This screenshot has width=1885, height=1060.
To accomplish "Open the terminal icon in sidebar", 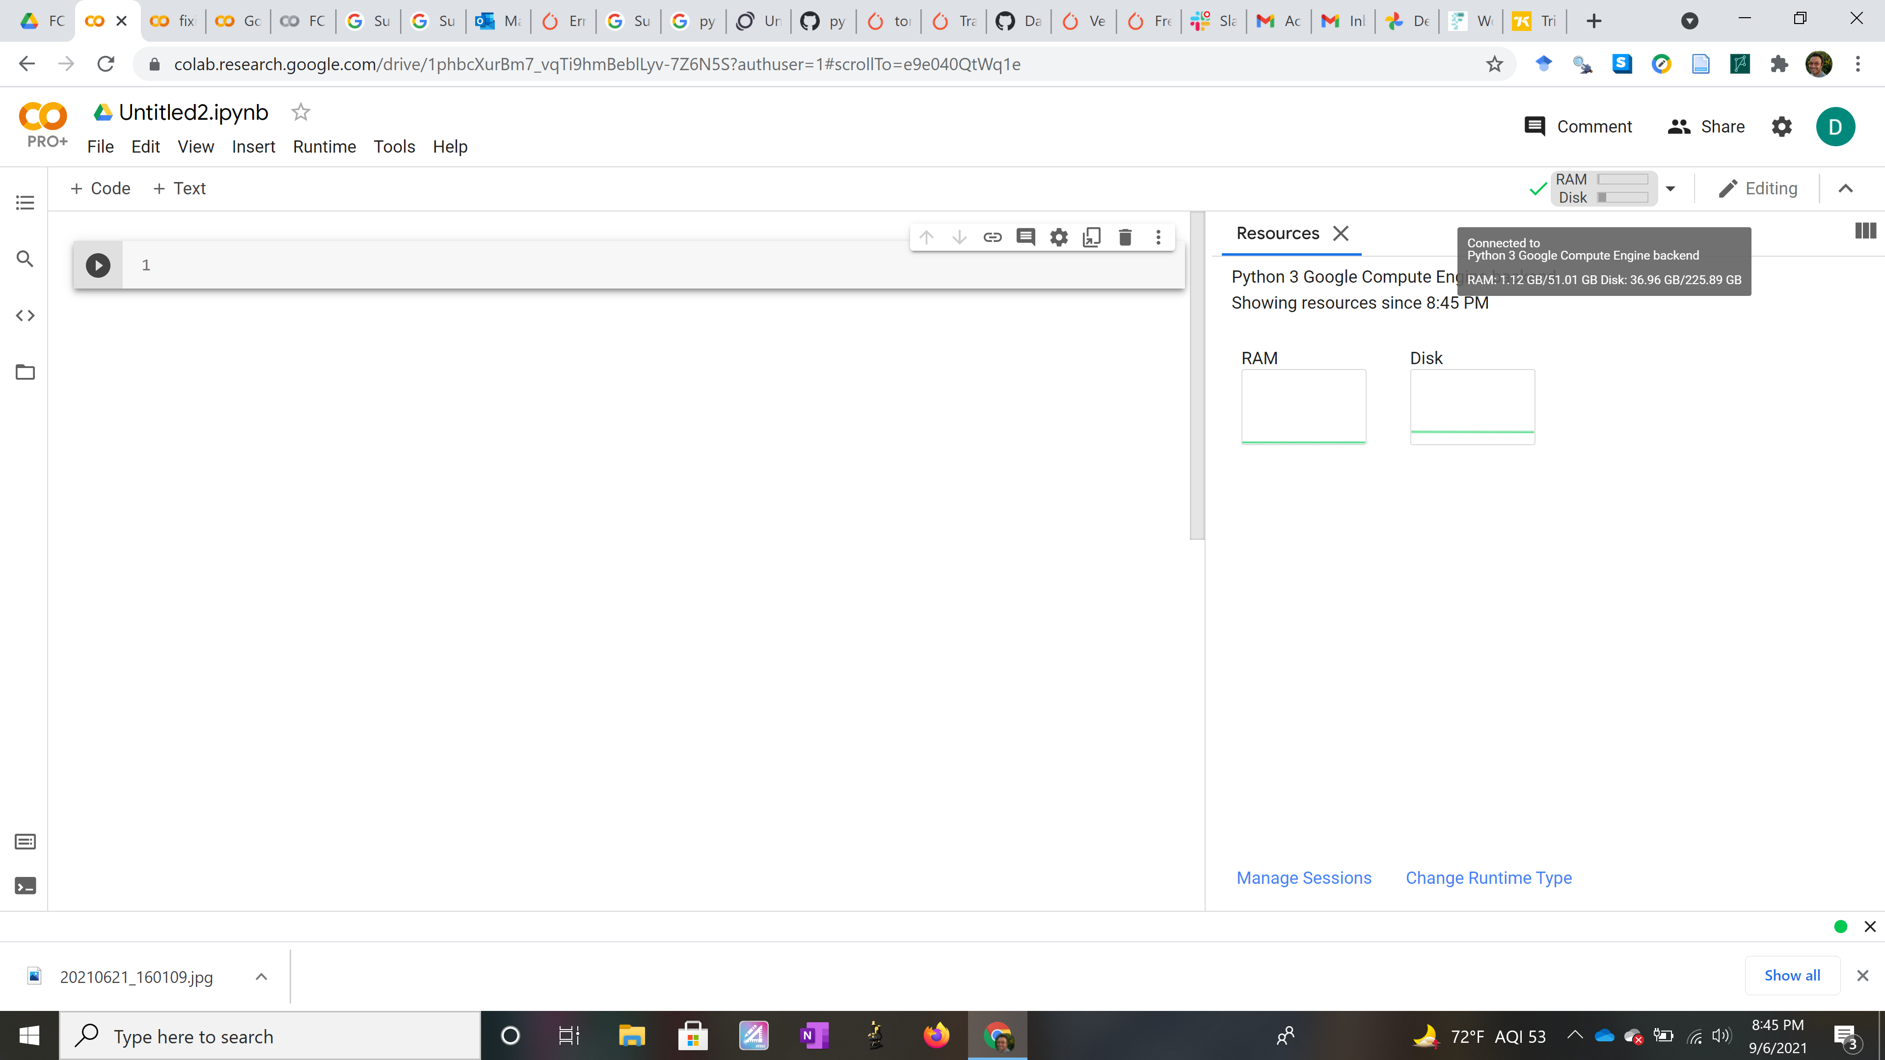I will pyautogui.click(x=25, y=886).
